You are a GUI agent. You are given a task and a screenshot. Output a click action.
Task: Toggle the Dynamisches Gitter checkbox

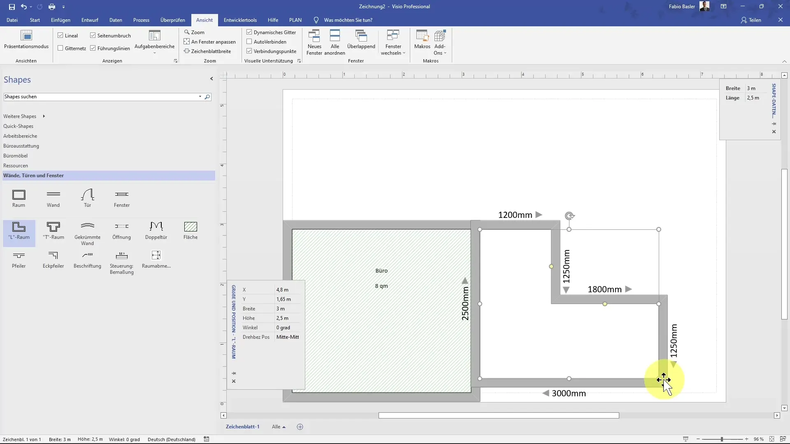pos(249,32)
